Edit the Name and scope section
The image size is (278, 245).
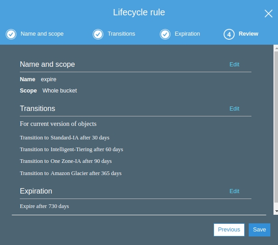click(234, 65)
